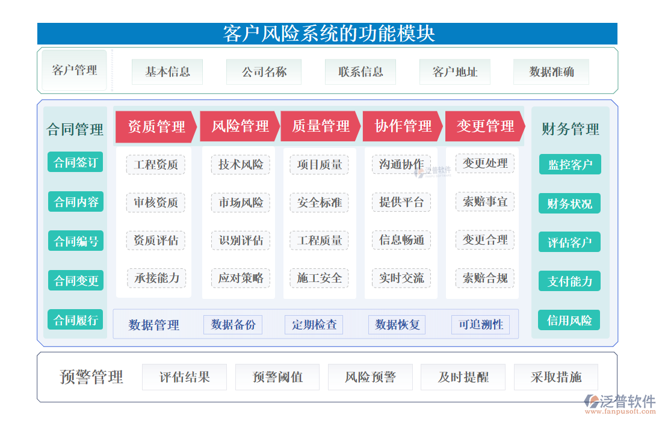Toggle the 可追溯性 option
Viewport: 662px width, 421px height.
(481, 325)
